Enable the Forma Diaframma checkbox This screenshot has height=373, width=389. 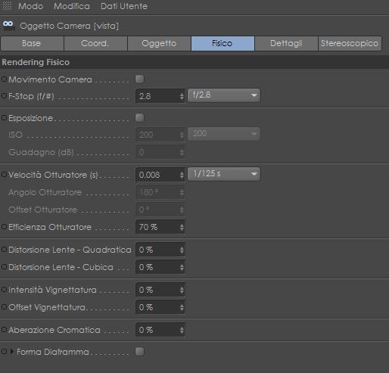click(139, 351)
